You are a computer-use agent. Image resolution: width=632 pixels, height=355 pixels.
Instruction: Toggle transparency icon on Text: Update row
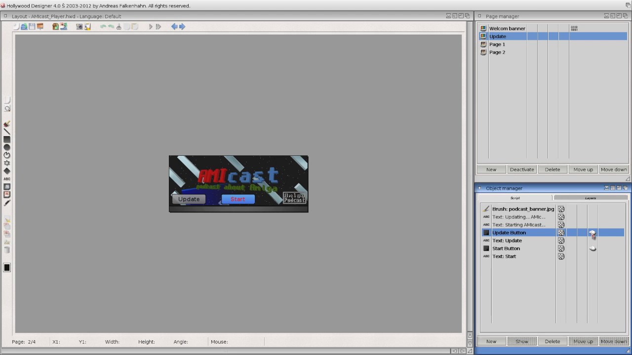[561, 241]
